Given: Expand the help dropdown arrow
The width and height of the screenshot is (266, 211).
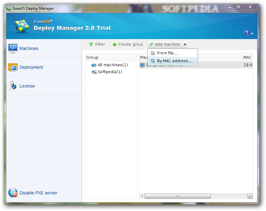Looking at the screenshot, I should [252, 34].
